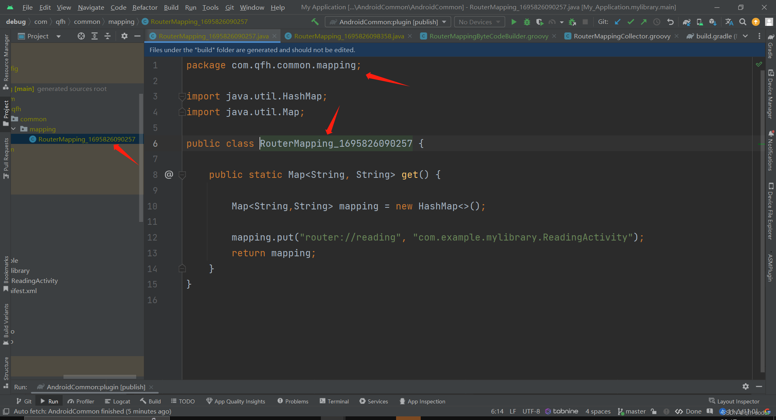Toggle the Project tool window sidebar tab
776x420 pixels.
(6, 113)
